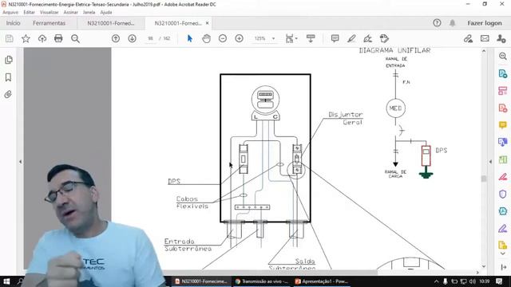Image resolution: width=511 pixels, height=287 pixels.
Task: Switch to the Transmissão ao vivo Chrome window
Action: coord(262,281)
